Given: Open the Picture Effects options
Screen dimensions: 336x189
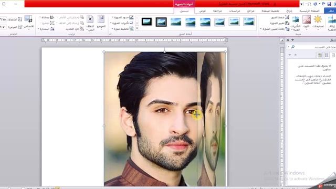Looking at the screenshot, I should click(122, 23).
